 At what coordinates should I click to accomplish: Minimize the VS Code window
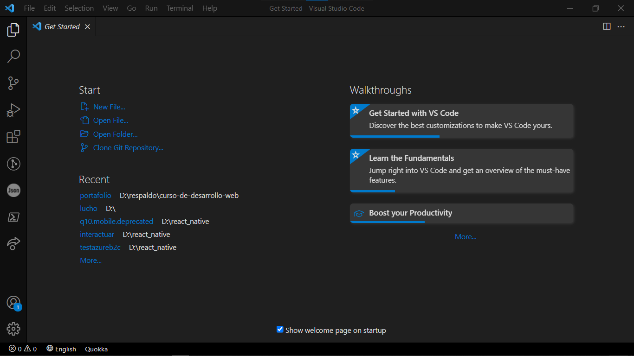570,8
